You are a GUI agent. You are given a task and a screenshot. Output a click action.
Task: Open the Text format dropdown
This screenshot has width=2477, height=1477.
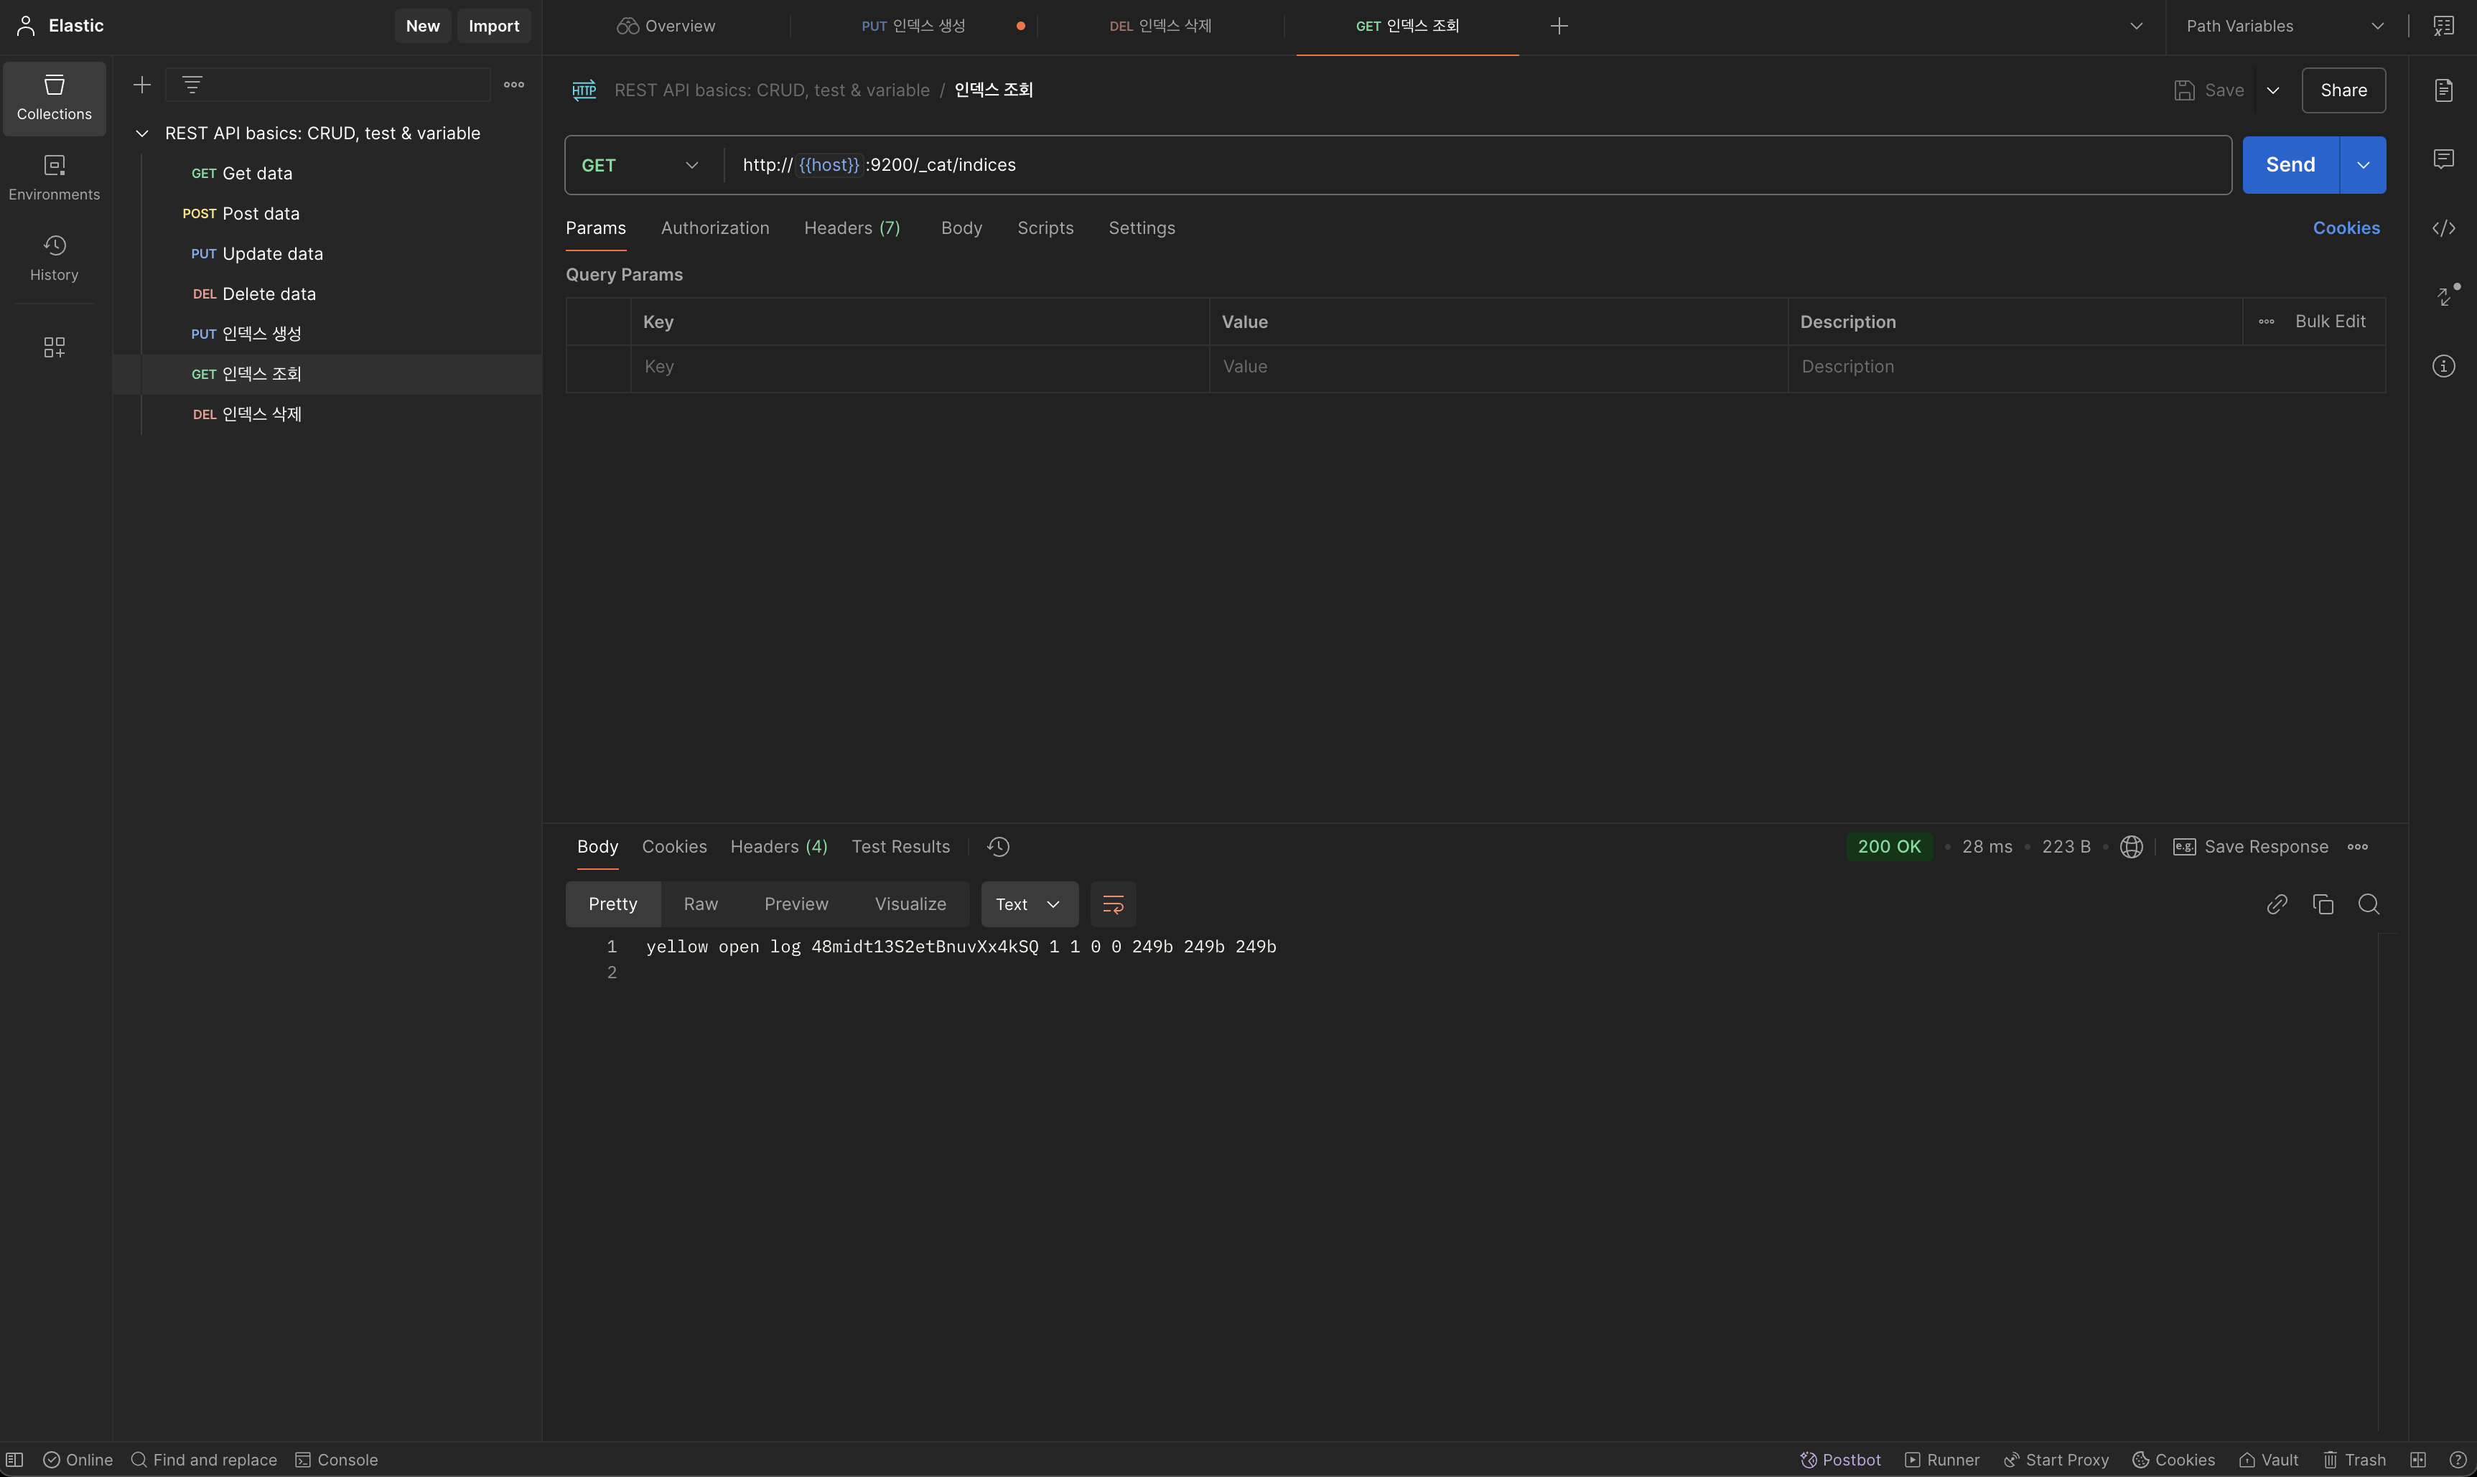[1028, 904]
